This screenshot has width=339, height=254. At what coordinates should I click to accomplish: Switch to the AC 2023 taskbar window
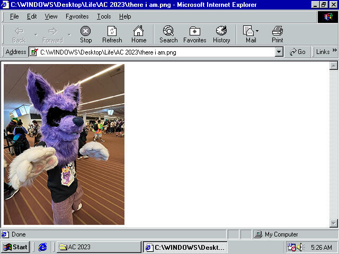[x=98, y=247]
